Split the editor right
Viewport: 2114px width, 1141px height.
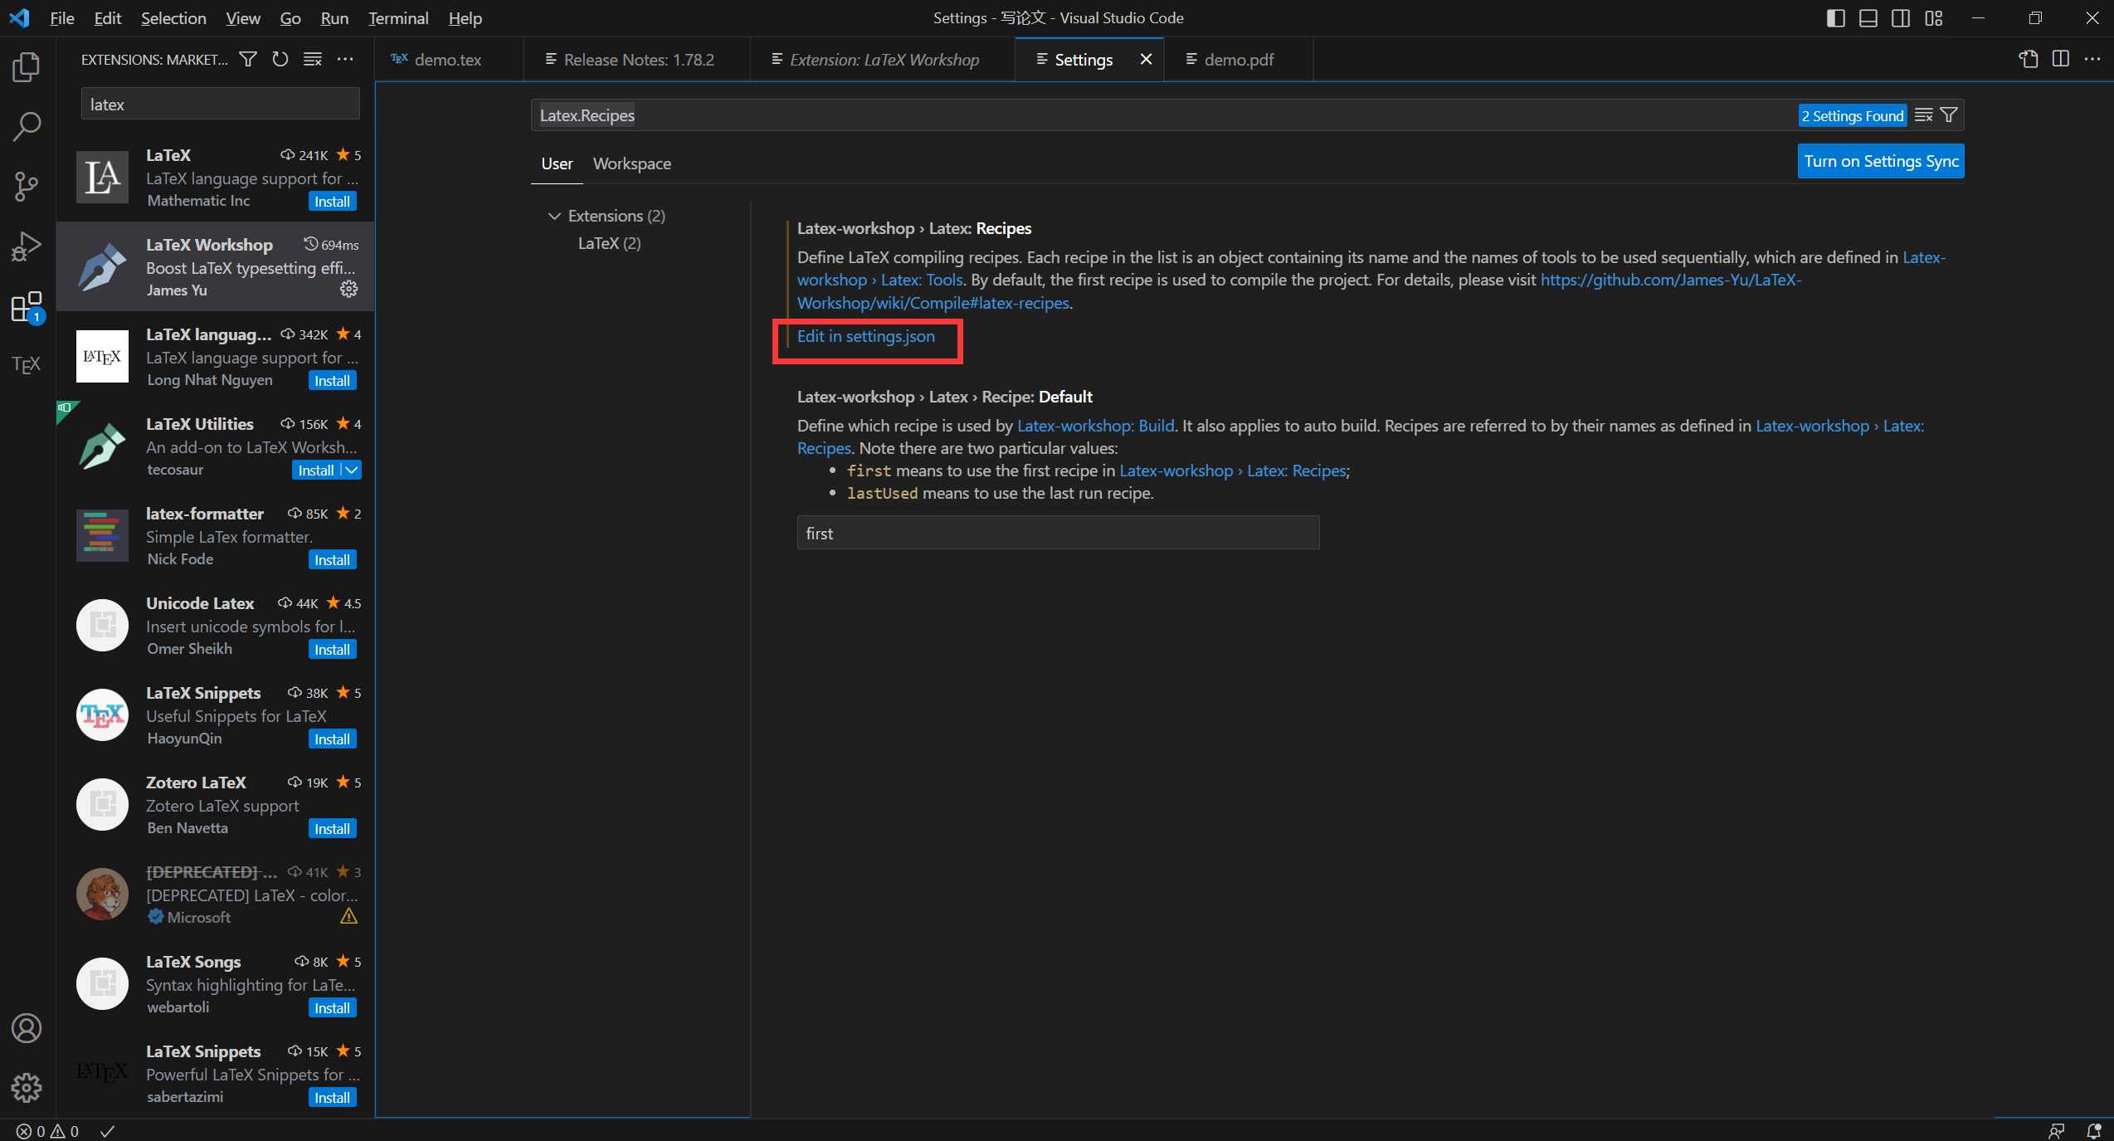[x=2061, y=59]
